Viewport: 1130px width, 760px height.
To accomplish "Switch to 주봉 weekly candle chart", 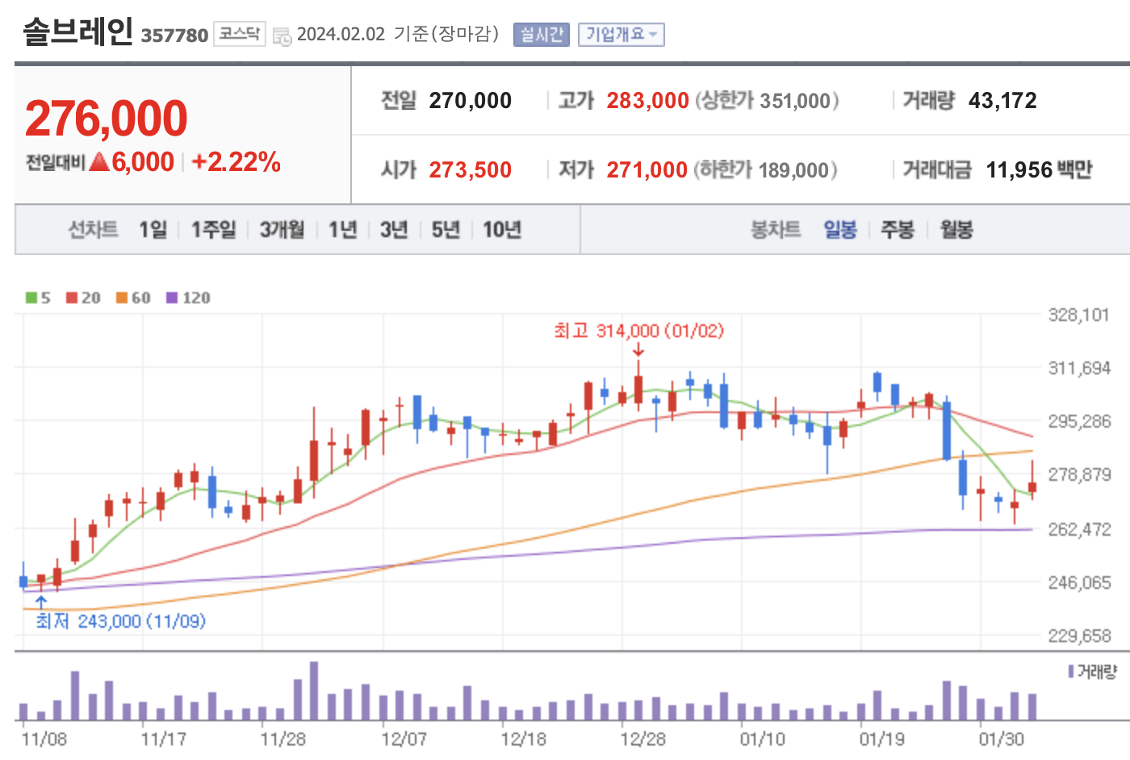I will 898,230.
